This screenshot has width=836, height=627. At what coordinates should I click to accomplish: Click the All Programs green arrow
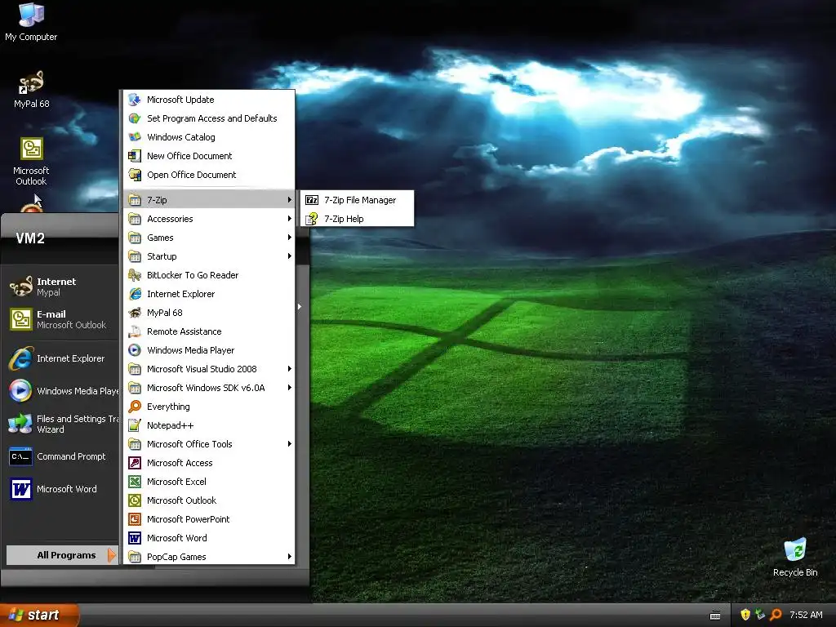pyautogui.click(x=111, y=555)
